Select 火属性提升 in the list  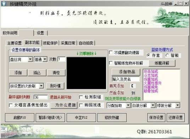tap(153, 83)
